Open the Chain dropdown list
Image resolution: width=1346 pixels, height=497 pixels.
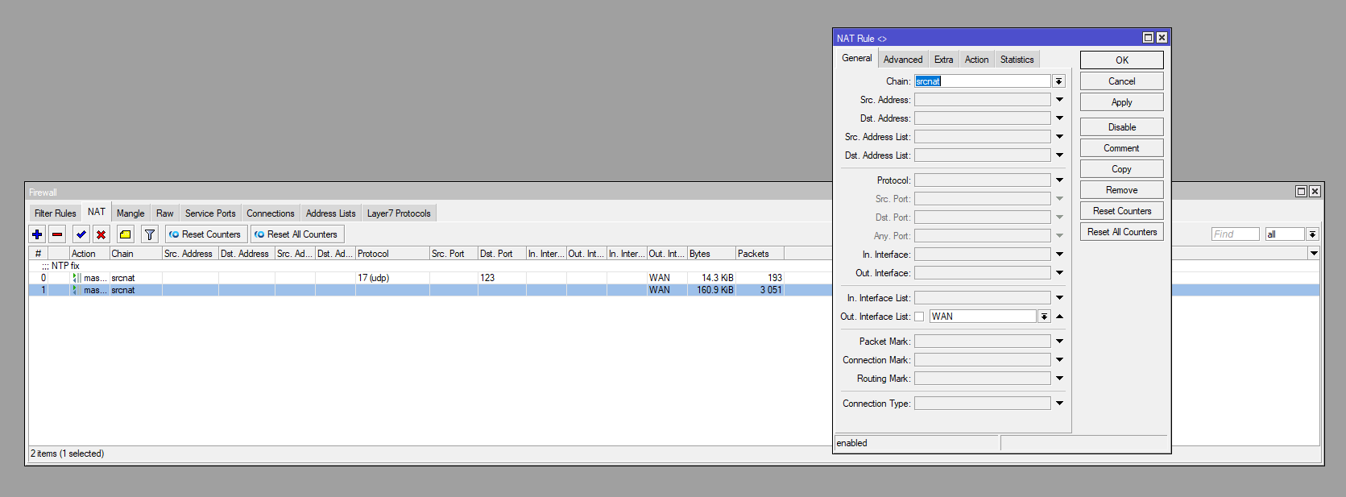click(1058, 81)
